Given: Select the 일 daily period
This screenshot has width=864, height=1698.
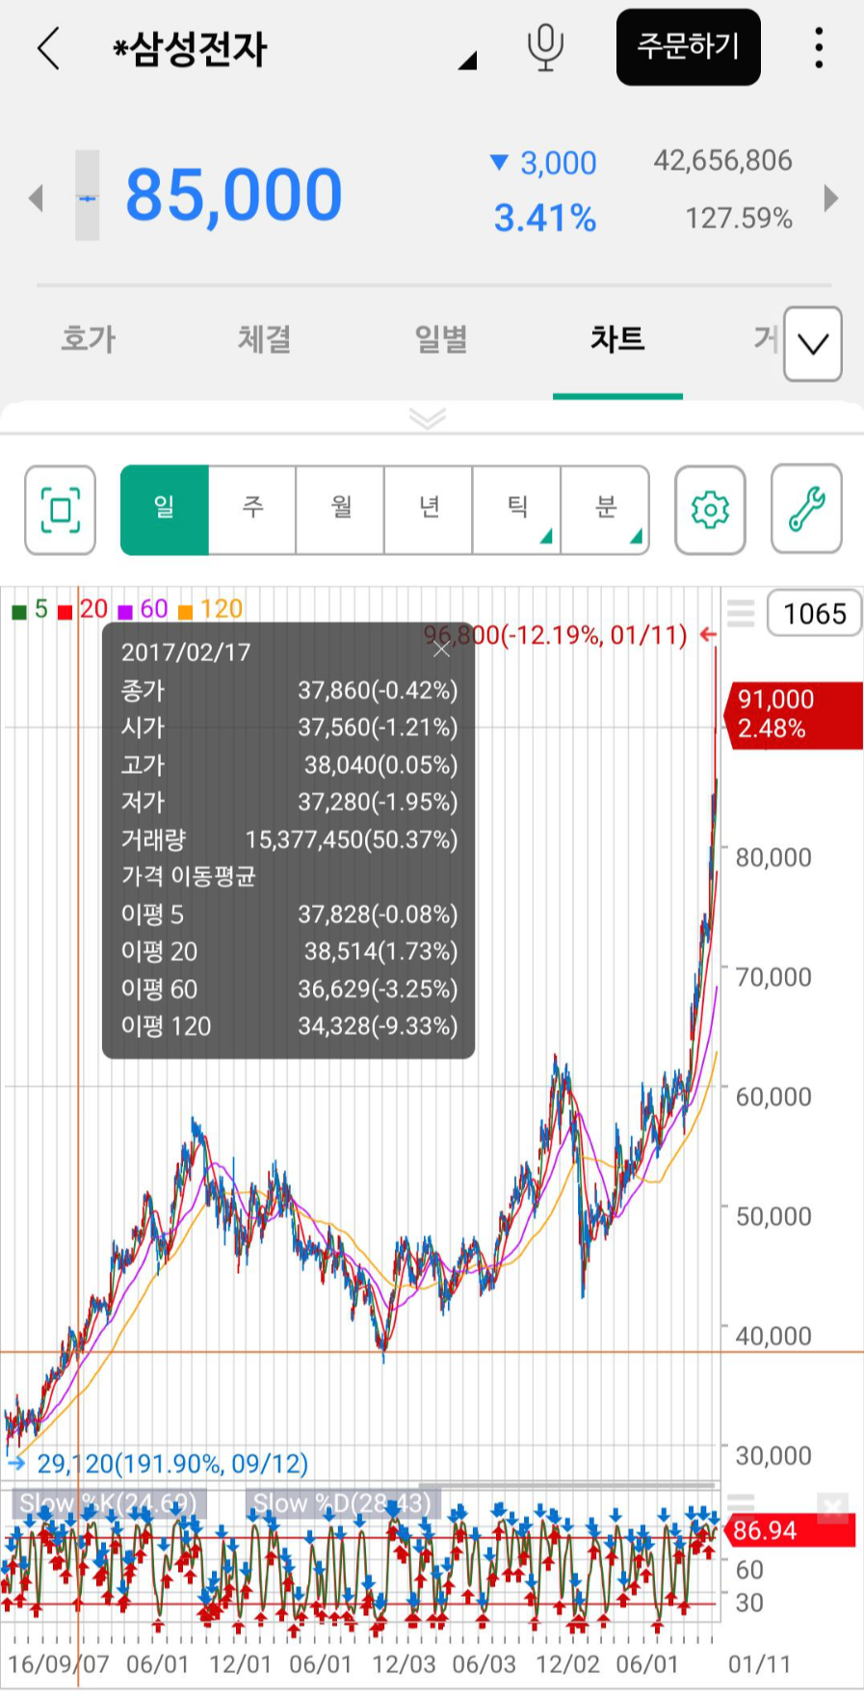Looking at the screenshot, I should pyautogui.click(x=165, y=510).
